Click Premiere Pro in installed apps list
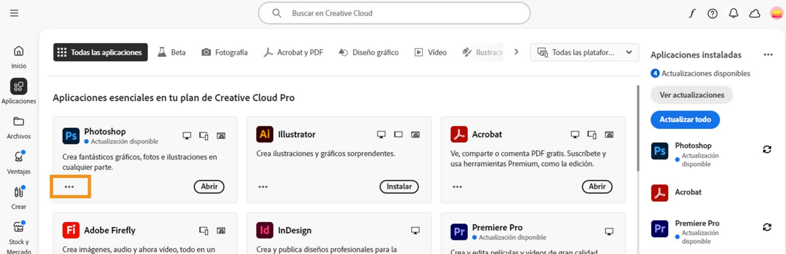The height and width of the screenshot is (254, 786). tap(697, 223)
